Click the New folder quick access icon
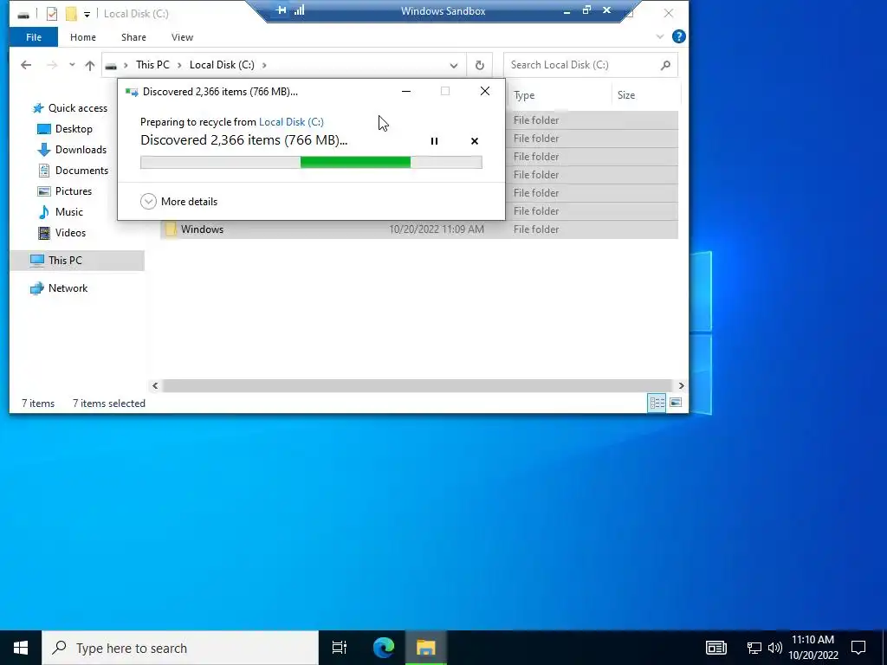 71,14
